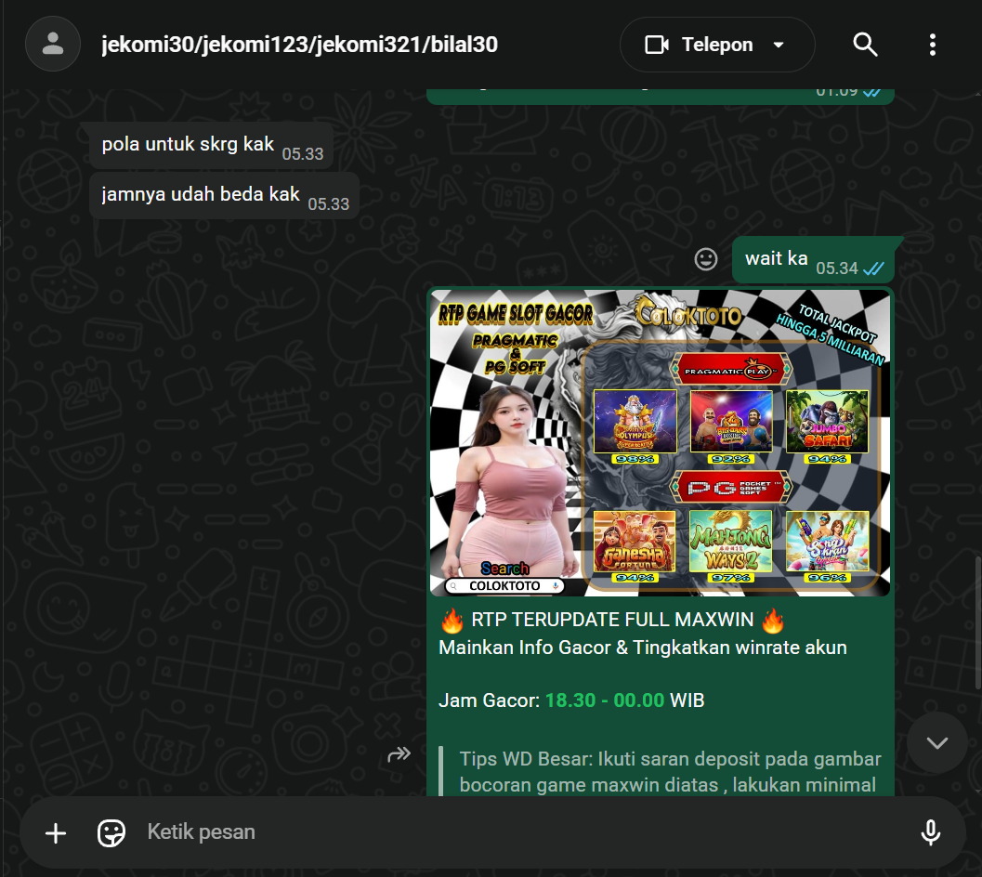Select message 'pola untuk skrg kak'

coord(211,145)
